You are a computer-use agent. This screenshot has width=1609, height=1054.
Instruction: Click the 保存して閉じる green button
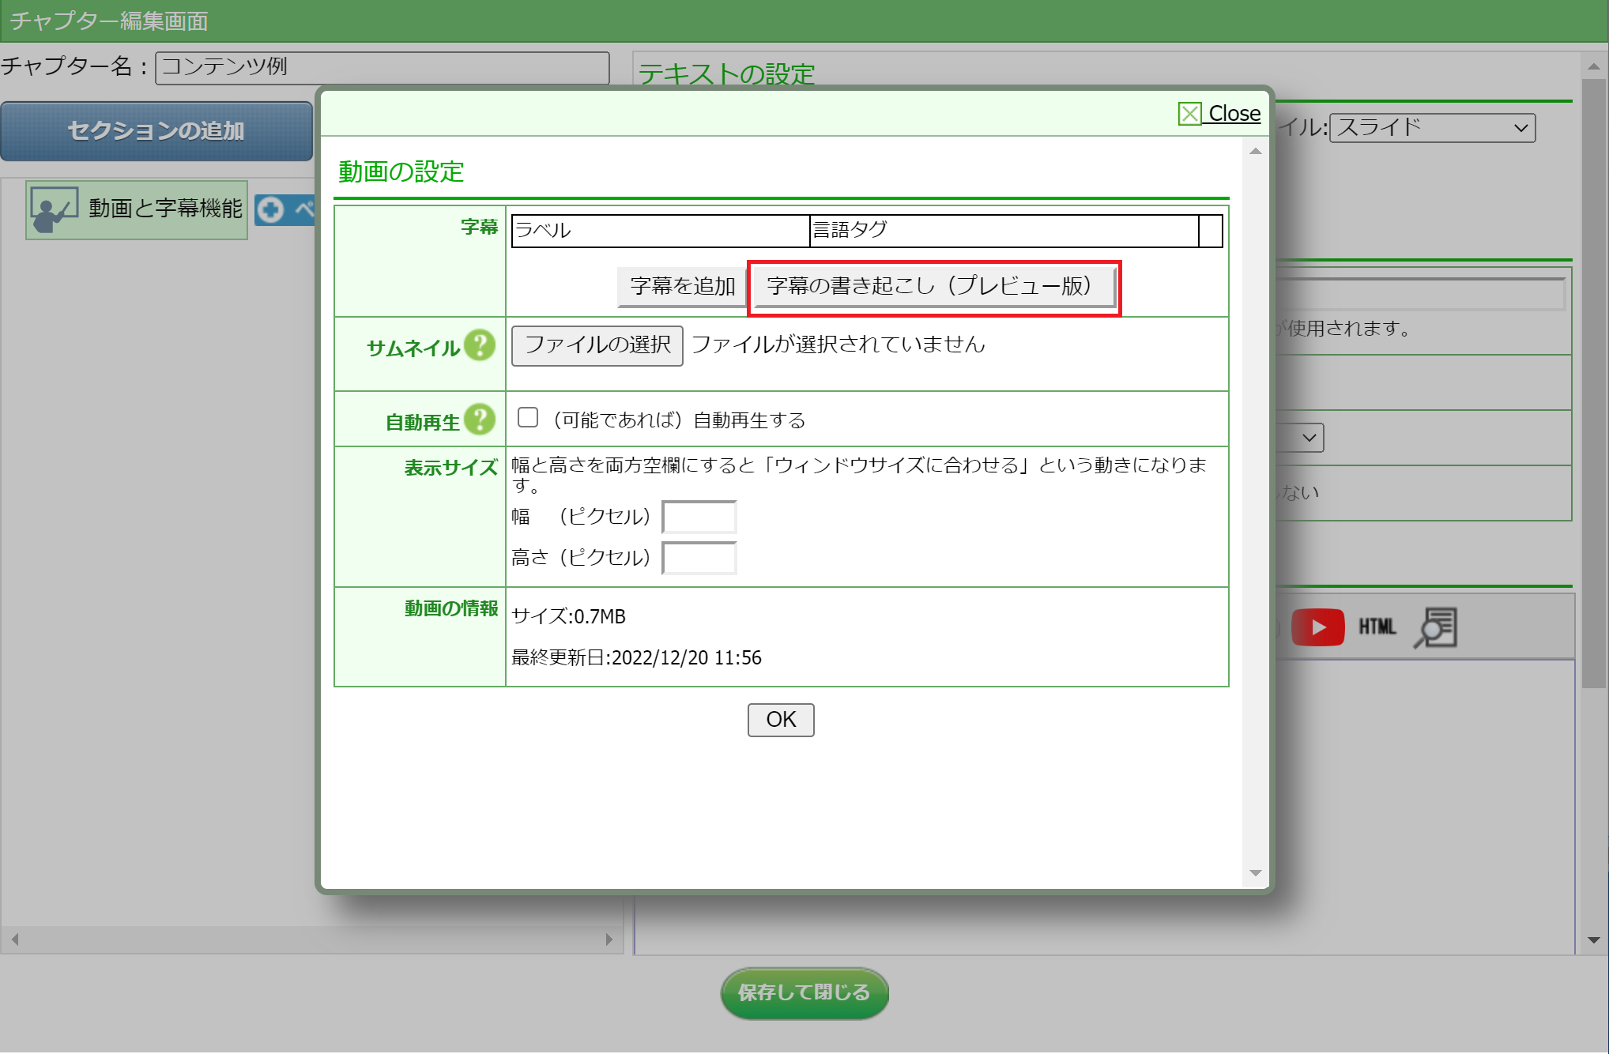click(804, 992)
